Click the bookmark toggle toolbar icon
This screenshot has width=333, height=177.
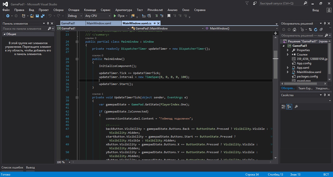[x=169, y=16]
